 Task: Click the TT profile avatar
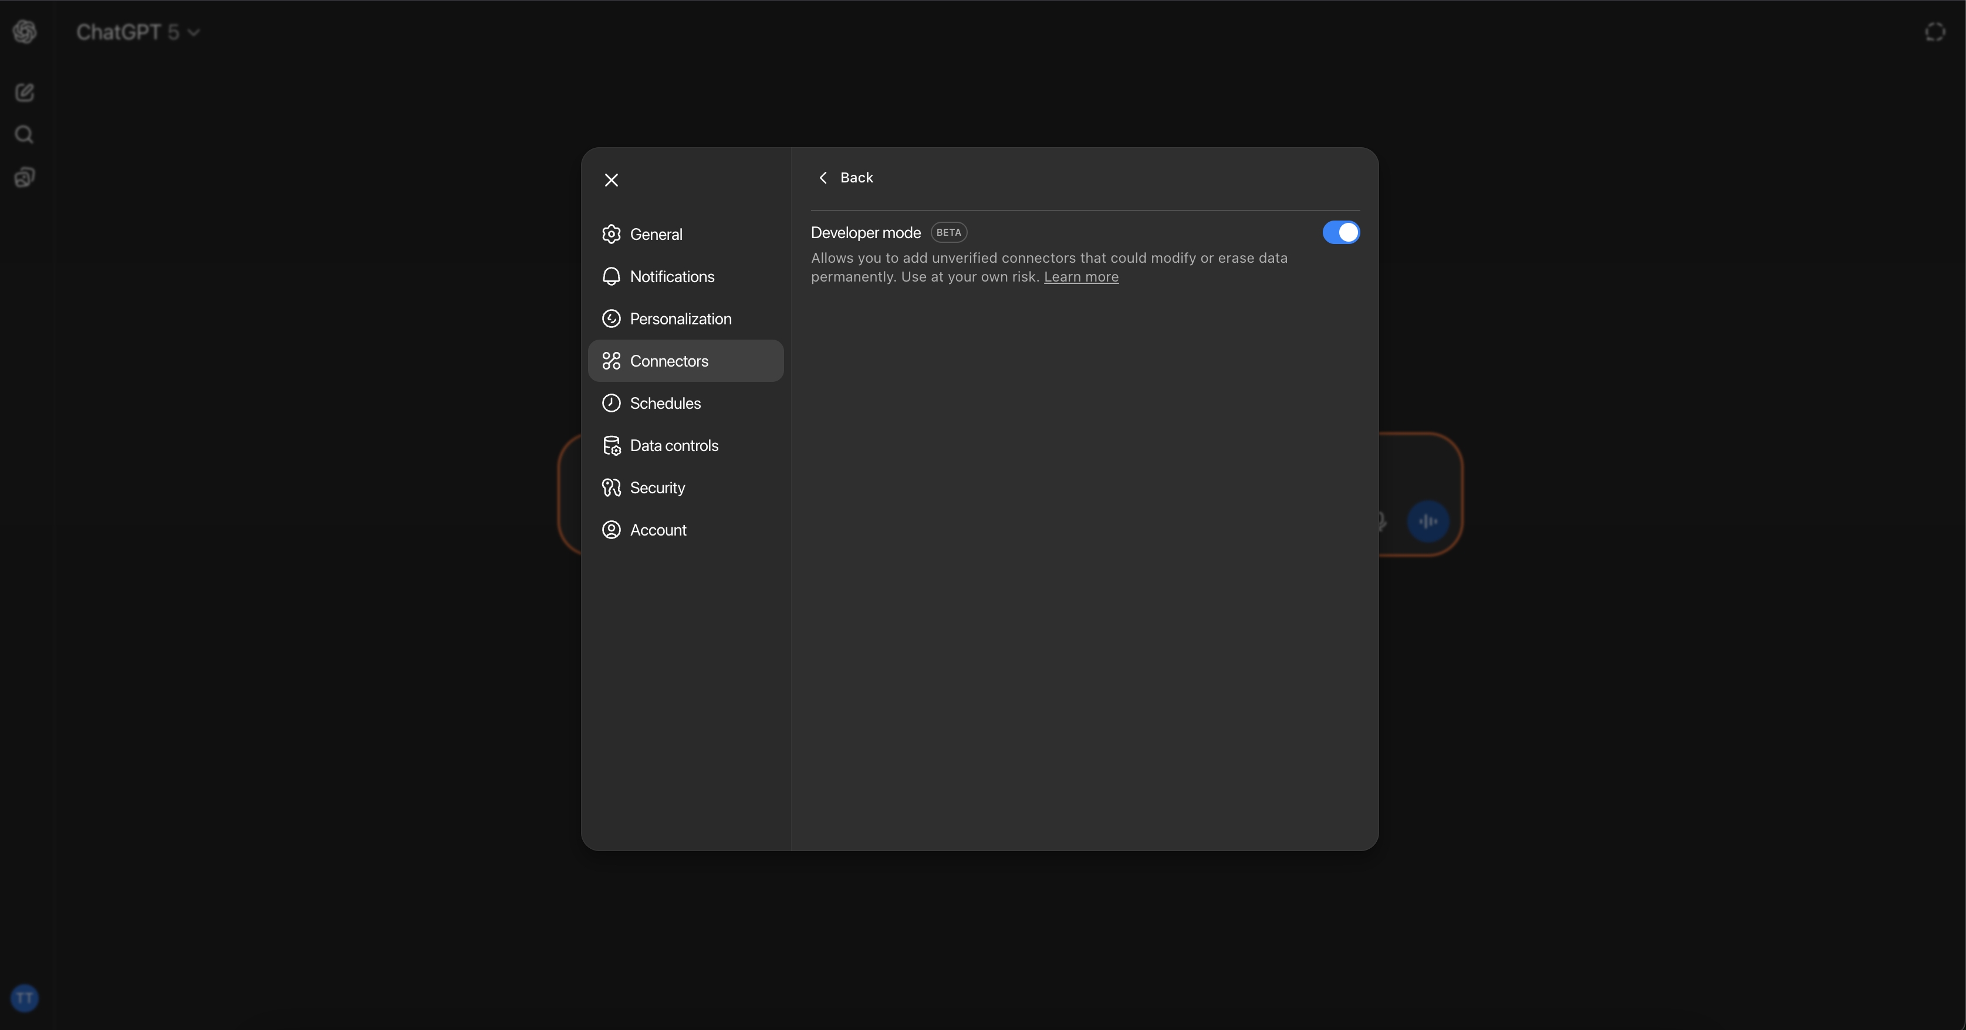(x=25, y=998)
